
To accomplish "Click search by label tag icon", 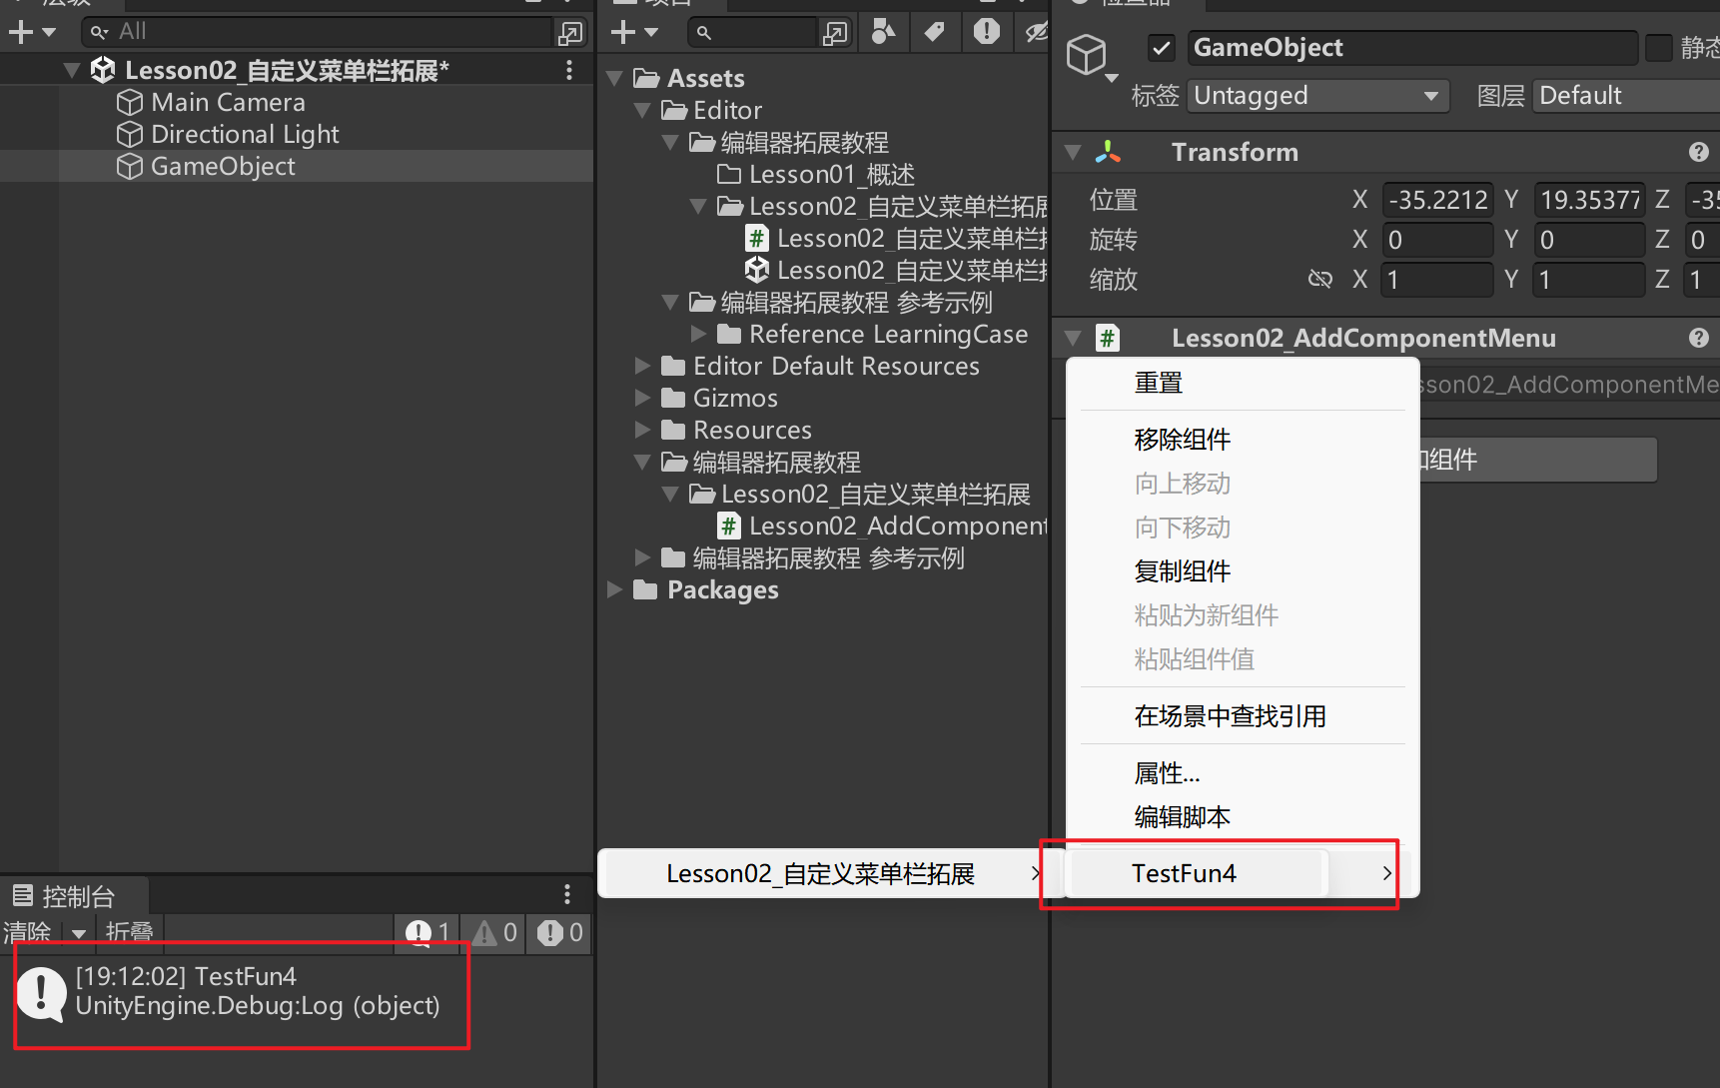I will click(x=934, y=32).
